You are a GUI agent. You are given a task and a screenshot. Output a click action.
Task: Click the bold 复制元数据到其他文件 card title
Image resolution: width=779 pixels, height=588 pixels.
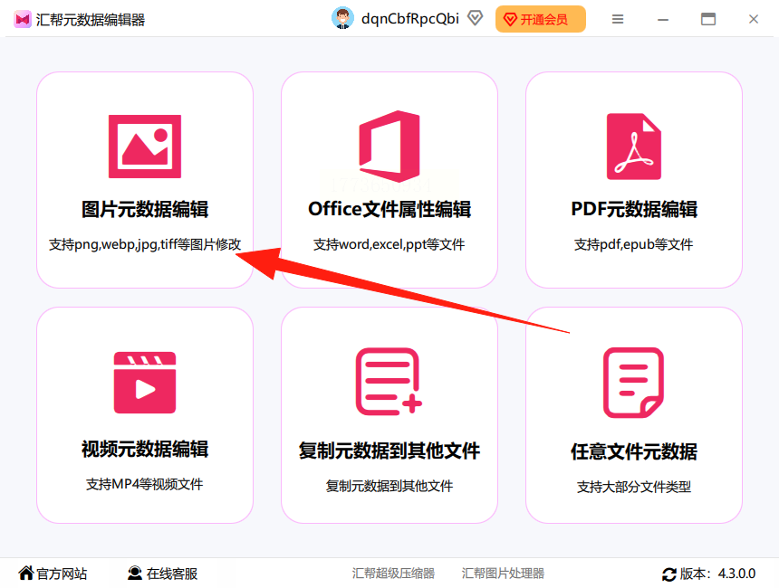pos(389,450)
